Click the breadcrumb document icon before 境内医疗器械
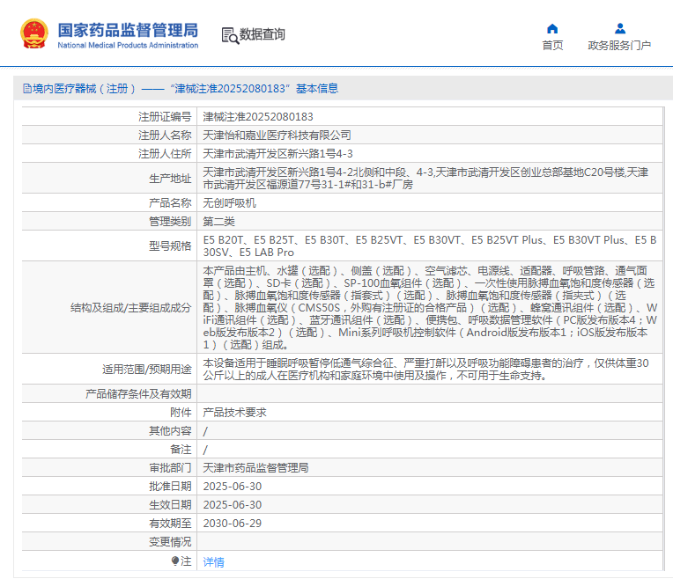 (x=26, y=89)
